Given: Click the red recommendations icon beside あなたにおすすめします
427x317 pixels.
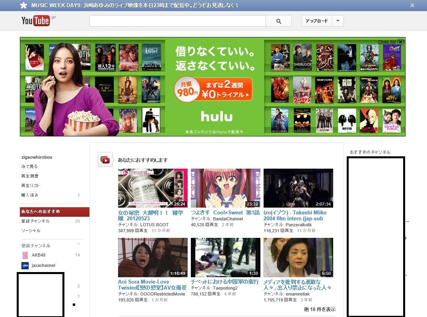Looking at the screenshot, I should coord(105,159).
